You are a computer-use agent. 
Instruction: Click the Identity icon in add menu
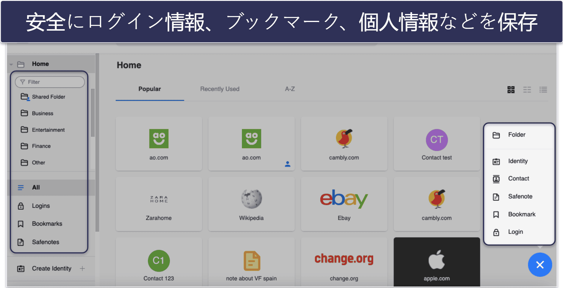tap(496, 162)
